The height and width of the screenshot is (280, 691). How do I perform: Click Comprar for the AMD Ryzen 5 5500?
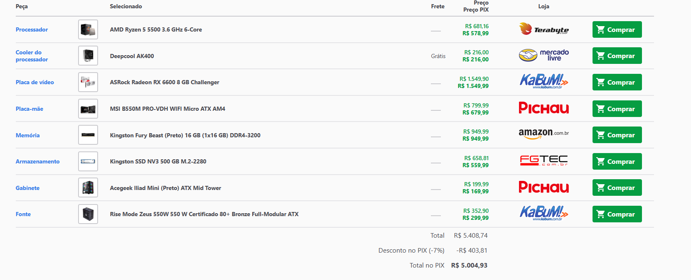617,29
